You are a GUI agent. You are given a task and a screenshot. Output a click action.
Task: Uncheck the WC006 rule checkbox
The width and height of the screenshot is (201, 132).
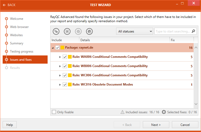(65, 75)
